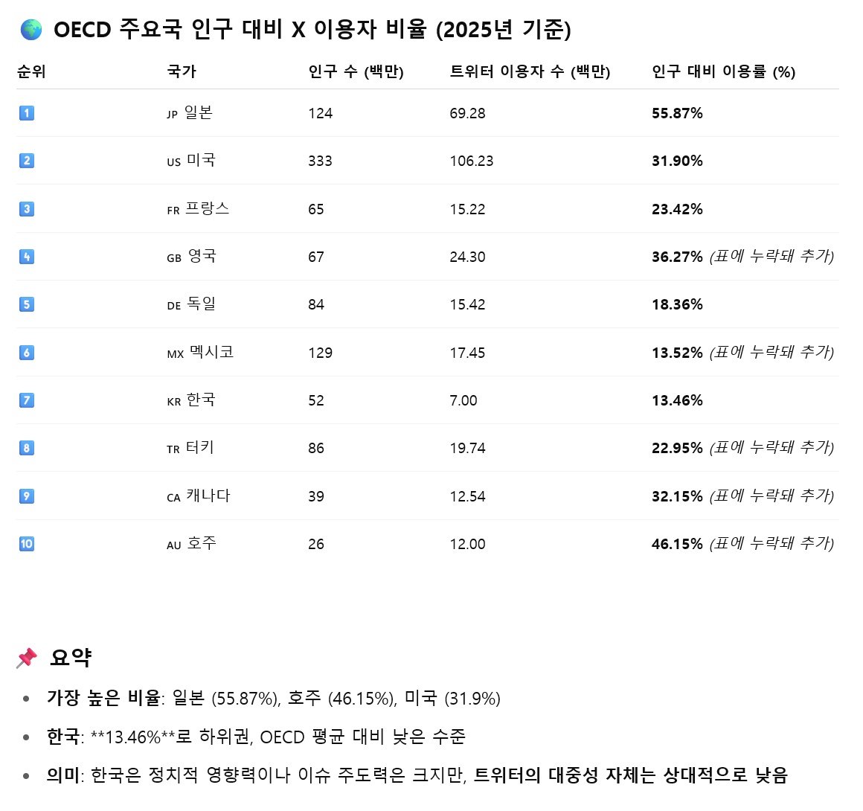This screenshot has height=811, width=863.
Task: Click the 55.87% usage value for Japan
Action: click(x=678, y=113)
